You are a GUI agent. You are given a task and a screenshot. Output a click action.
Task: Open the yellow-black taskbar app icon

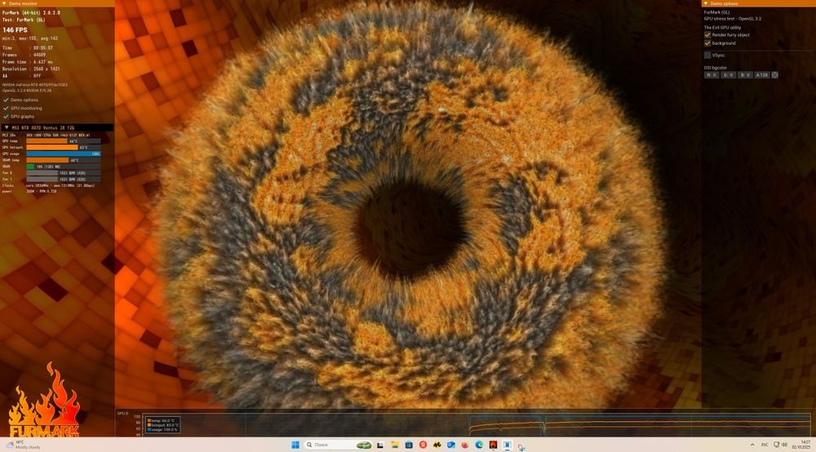pyautogui.click(x=437, y=445)
